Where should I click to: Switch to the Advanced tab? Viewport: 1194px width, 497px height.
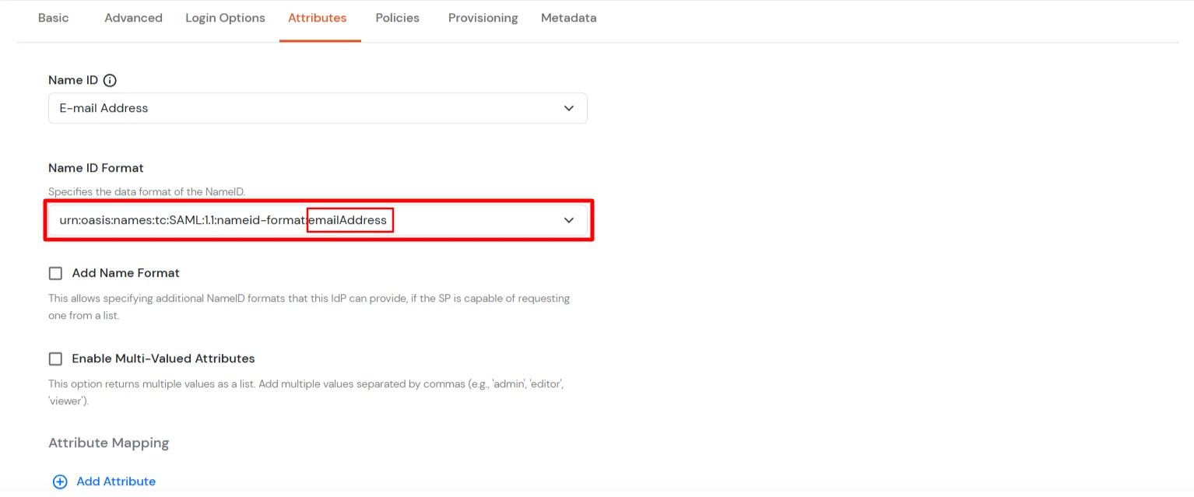coord(133,17)
